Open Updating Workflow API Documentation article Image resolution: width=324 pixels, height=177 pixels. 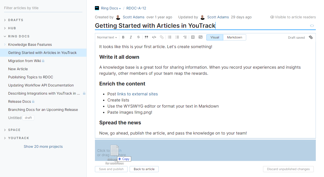click(41, 85)
